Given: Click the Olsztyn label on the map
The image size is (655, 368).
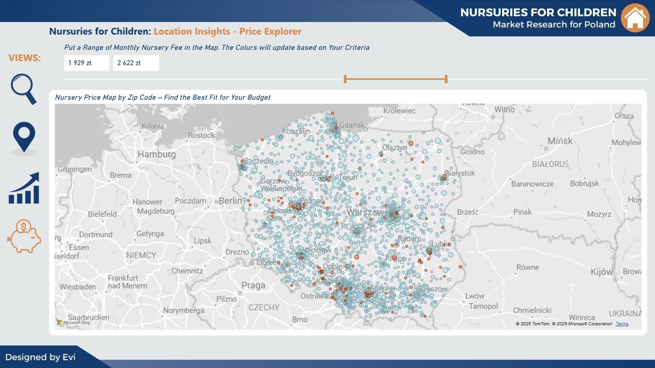Looking at the screenshot, I should click(x=395, y=147).
